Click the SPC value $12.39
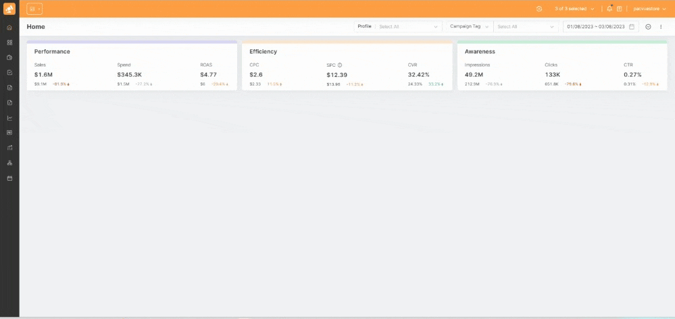The image size is (675, 319). (x=336, y=74)
